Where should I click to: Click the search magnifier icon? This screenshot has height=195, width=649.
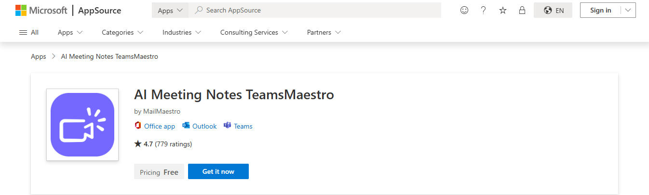pyautogui.click(x=198, y=10)
